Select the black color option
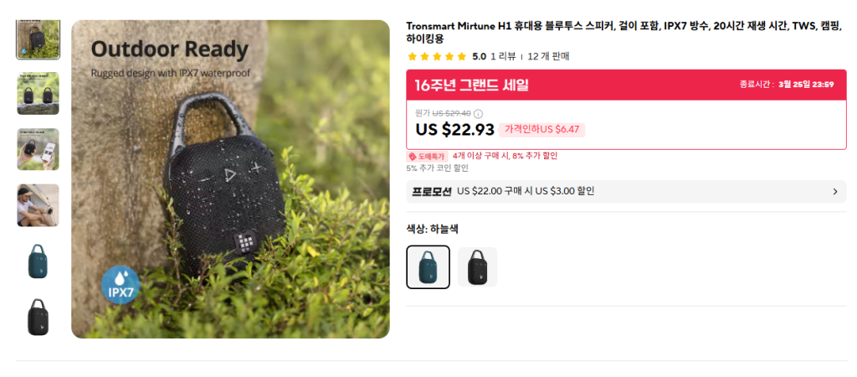857x377 pixels. click(477, 267)
